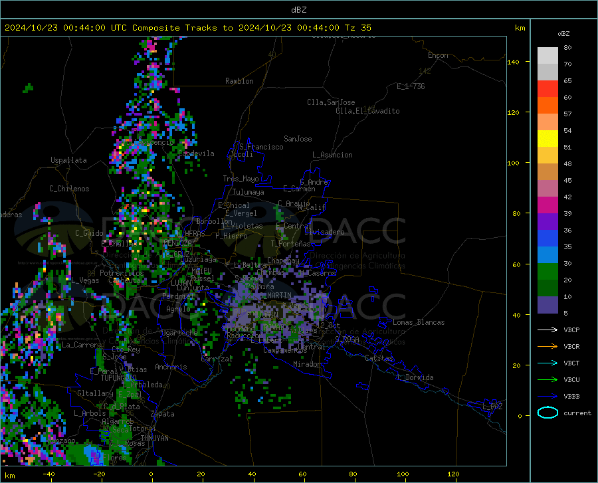Image resolution: width=598 pixels, height=483 pixels.
Task: Click the Clla.El_Cavadito map label
Action: tap(367, 111)
